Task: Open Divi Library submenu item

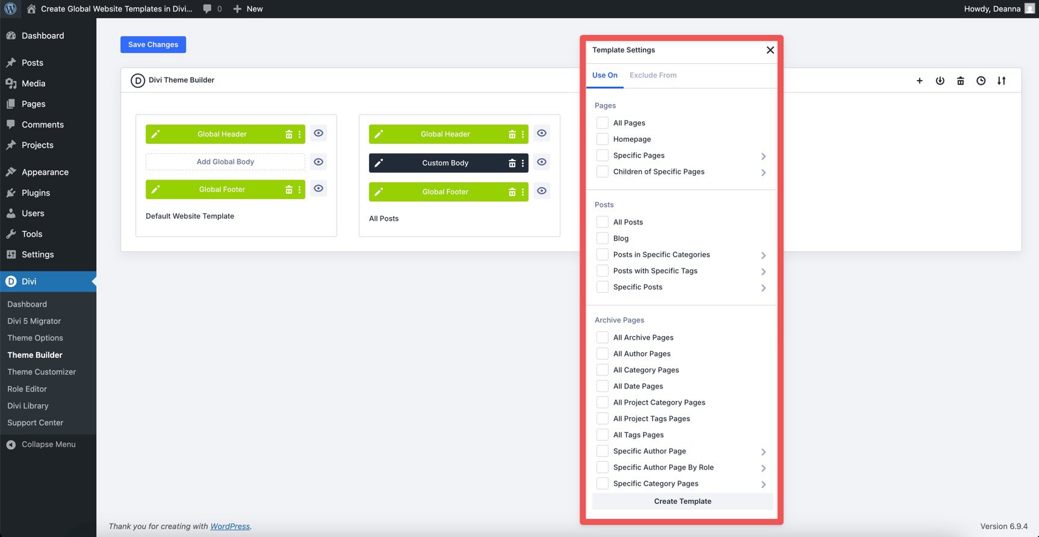Action: click(x=28, y=406)
